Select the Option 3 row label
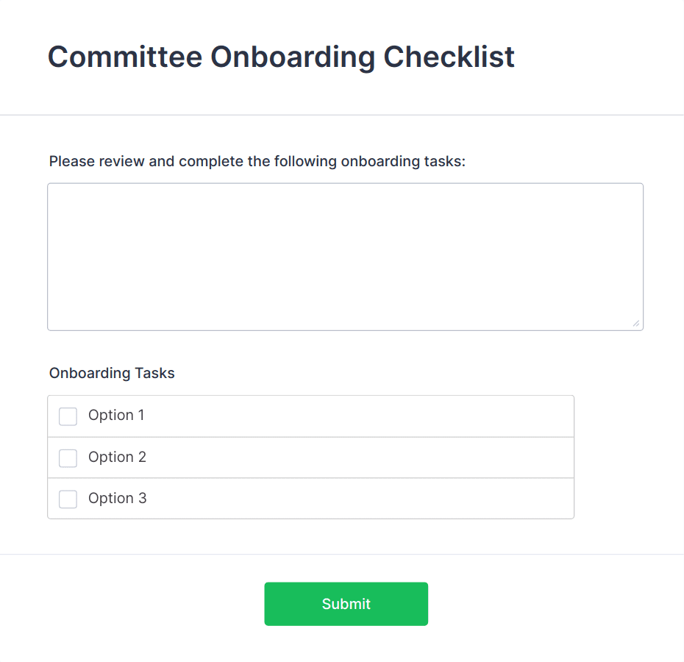This screenshot has width=684, height=662. 116,499
